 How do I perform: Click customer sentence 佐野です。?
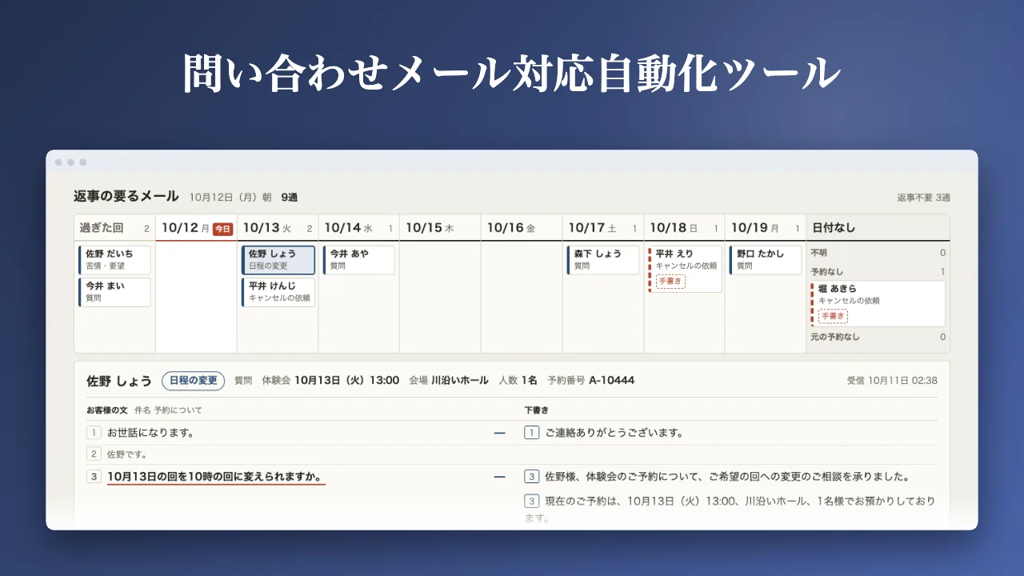[x=126, y=454]
